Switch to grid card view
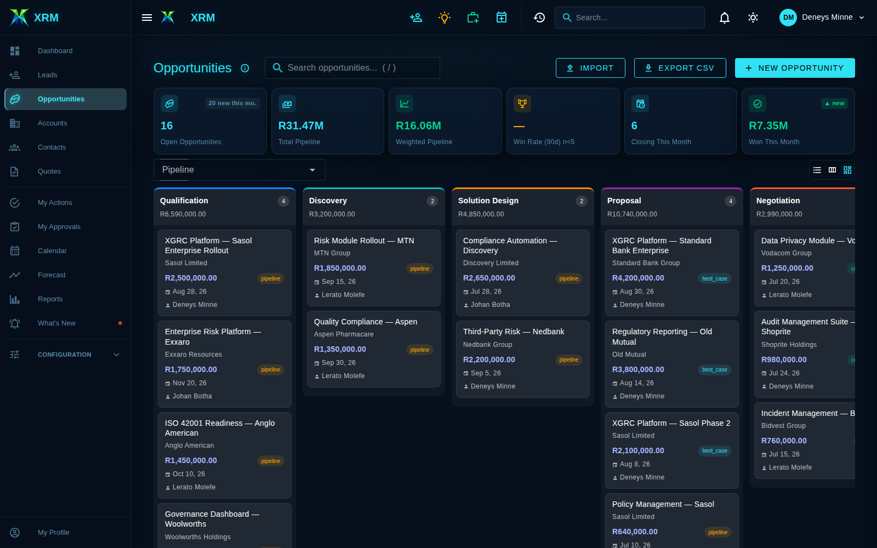877x548 pixels. (x=847, y=170)
